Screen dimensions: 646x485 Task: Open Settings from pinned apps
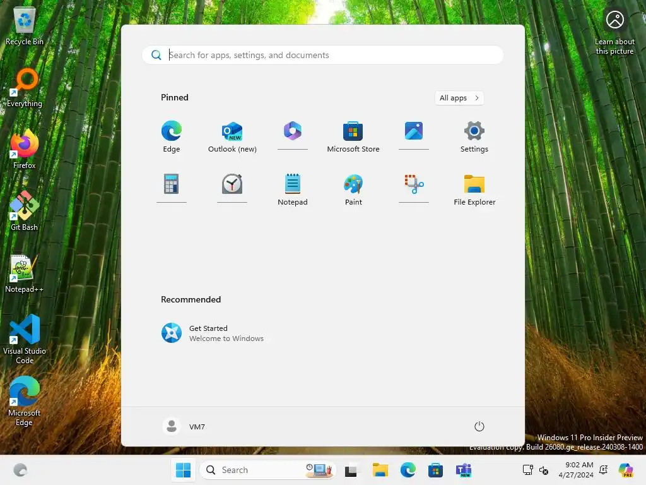pos(474,137)
